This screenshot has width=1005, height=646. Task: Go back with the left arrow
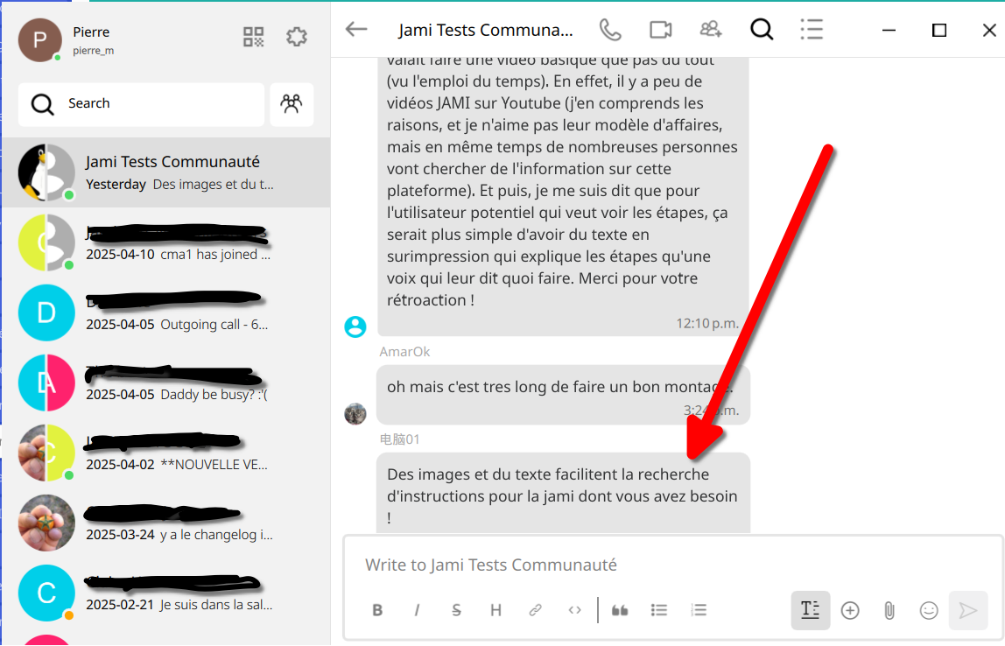355,30
